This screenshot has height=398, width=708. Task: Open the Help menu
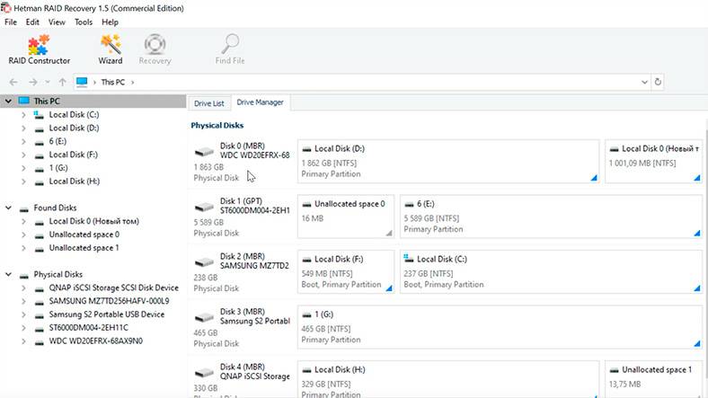point(110,22)
